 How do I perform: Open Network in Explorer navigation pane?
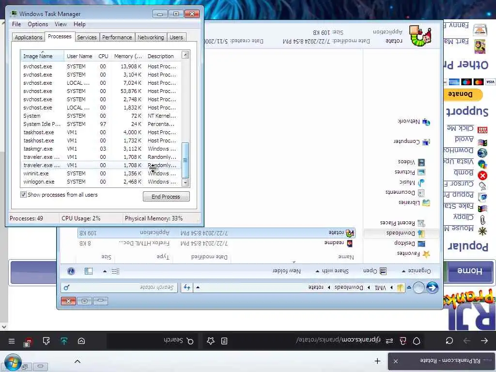[x=414, y=122]
